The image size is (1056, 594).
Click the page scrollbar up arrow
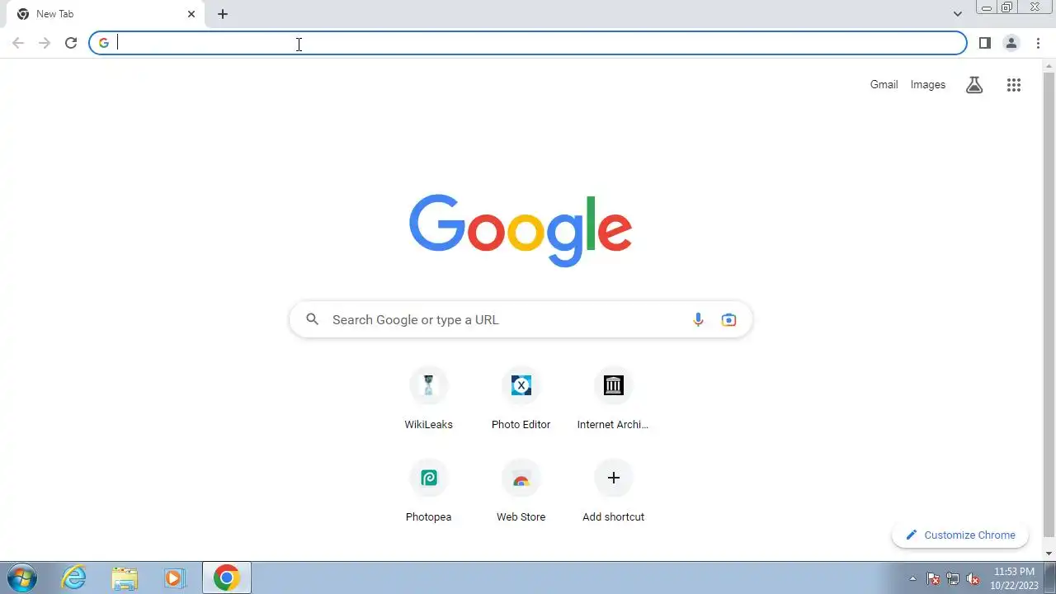click(x=1049, y=64)
